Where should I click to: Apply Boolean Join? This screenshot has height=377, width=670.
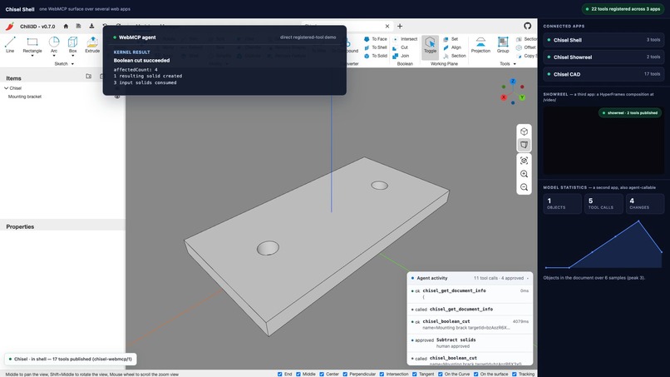pyautogui.click(x=401, y=56)
